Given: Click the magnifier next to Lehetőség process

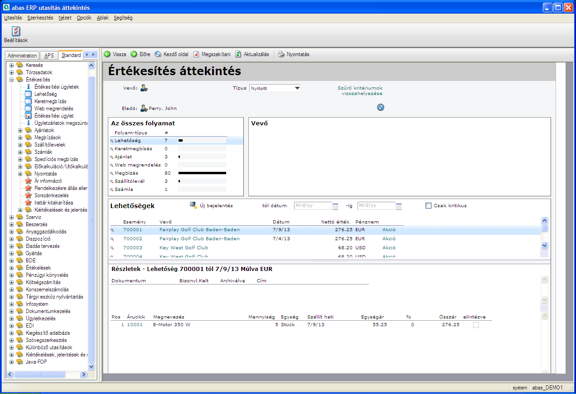Looking at the screenshot, I should [112, 141].
